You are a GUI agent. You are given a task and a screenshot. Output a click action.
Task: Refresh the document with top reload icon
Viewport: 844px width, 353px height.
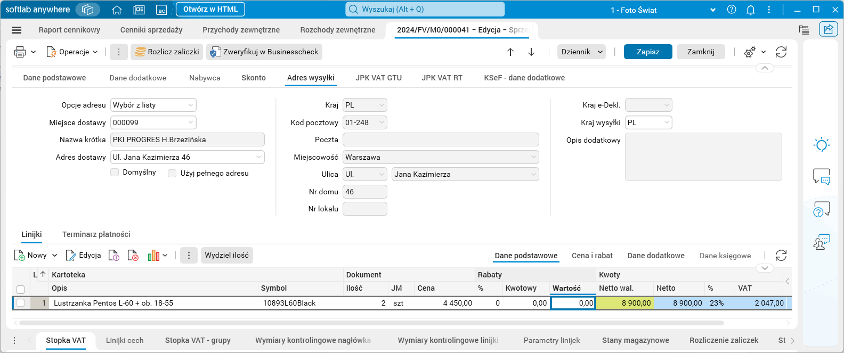[x=781, y=52]
